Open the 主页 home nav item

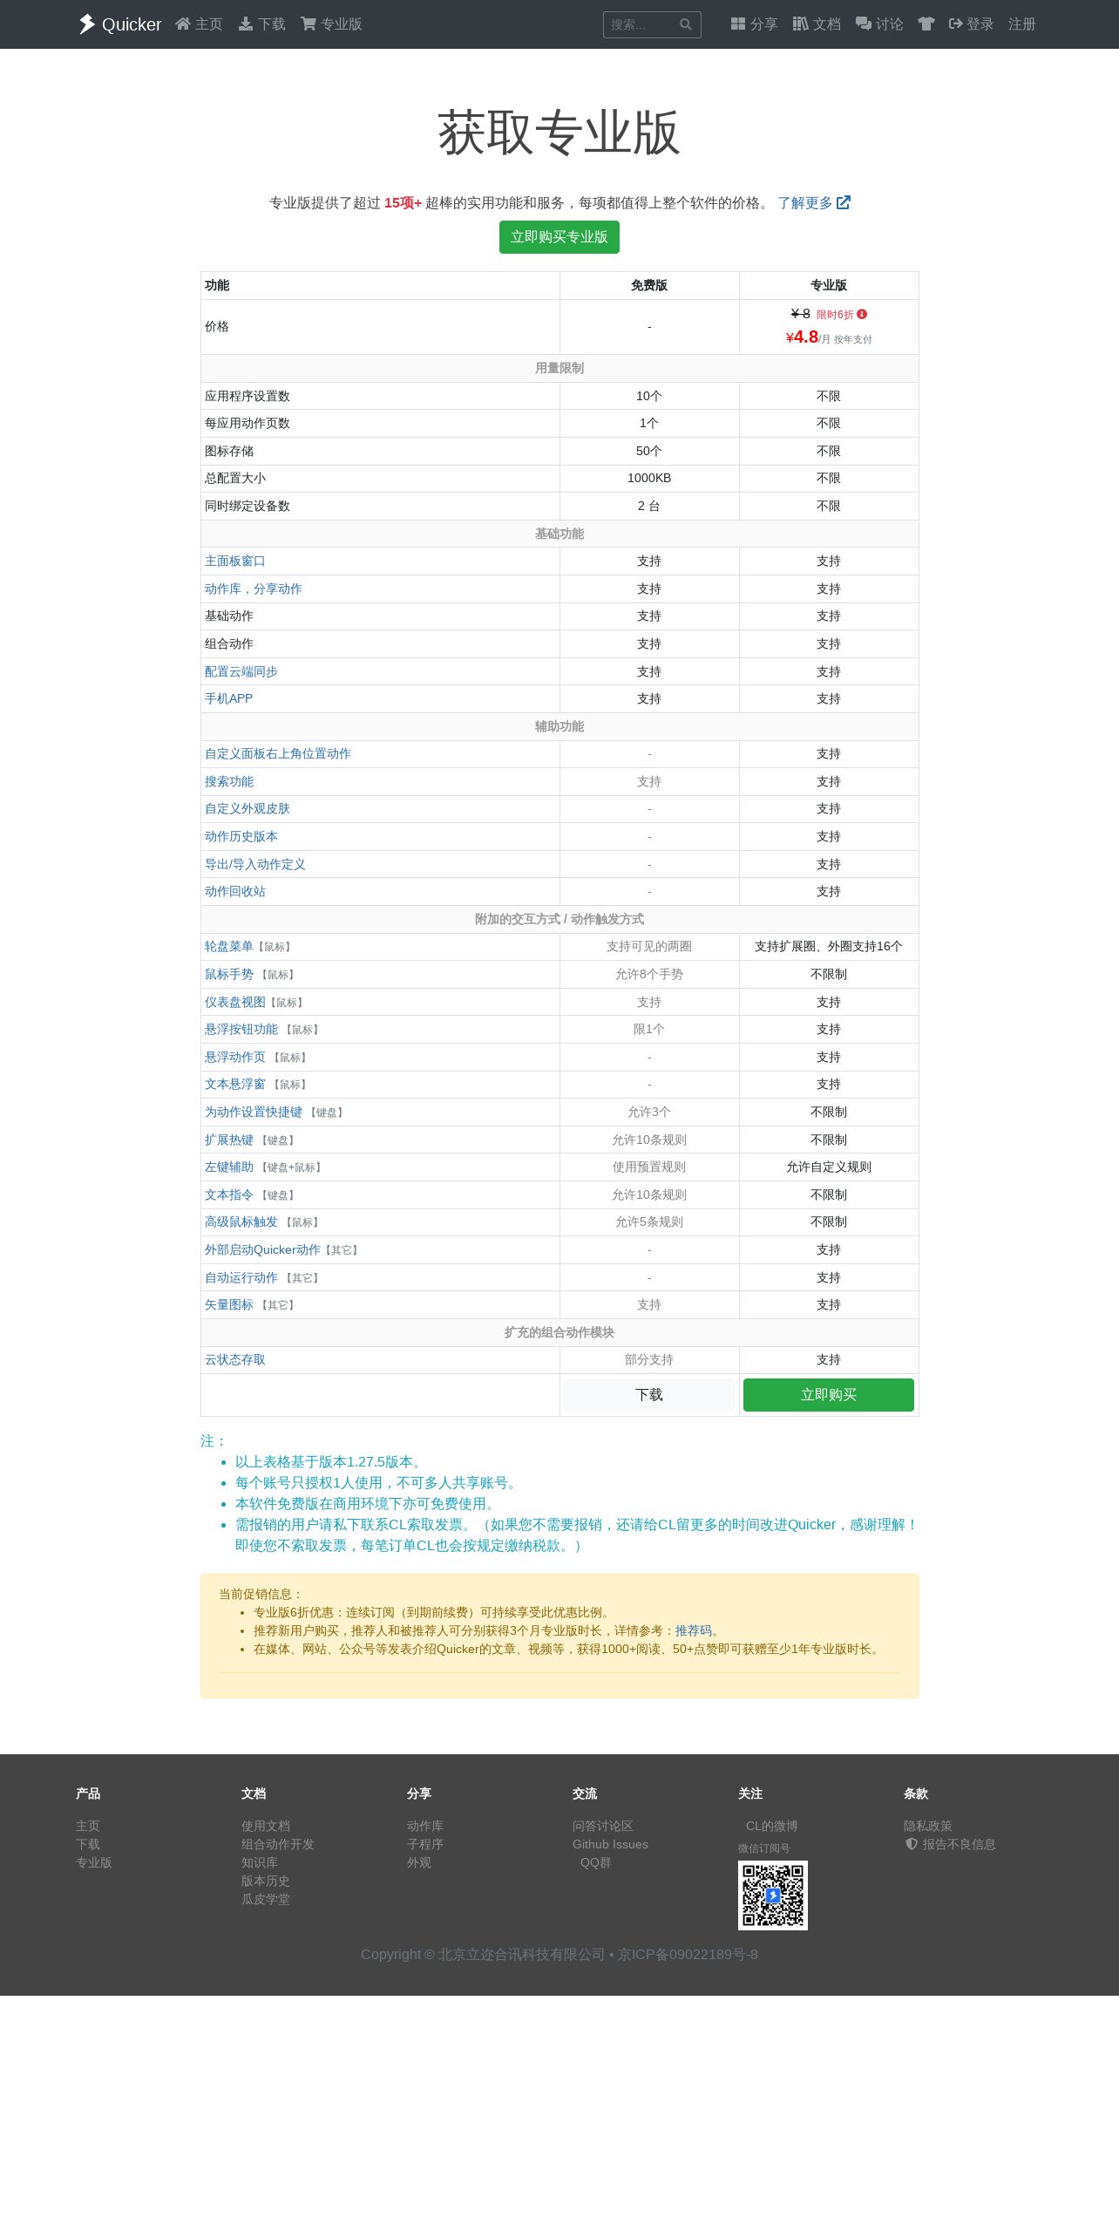point(199,24)
